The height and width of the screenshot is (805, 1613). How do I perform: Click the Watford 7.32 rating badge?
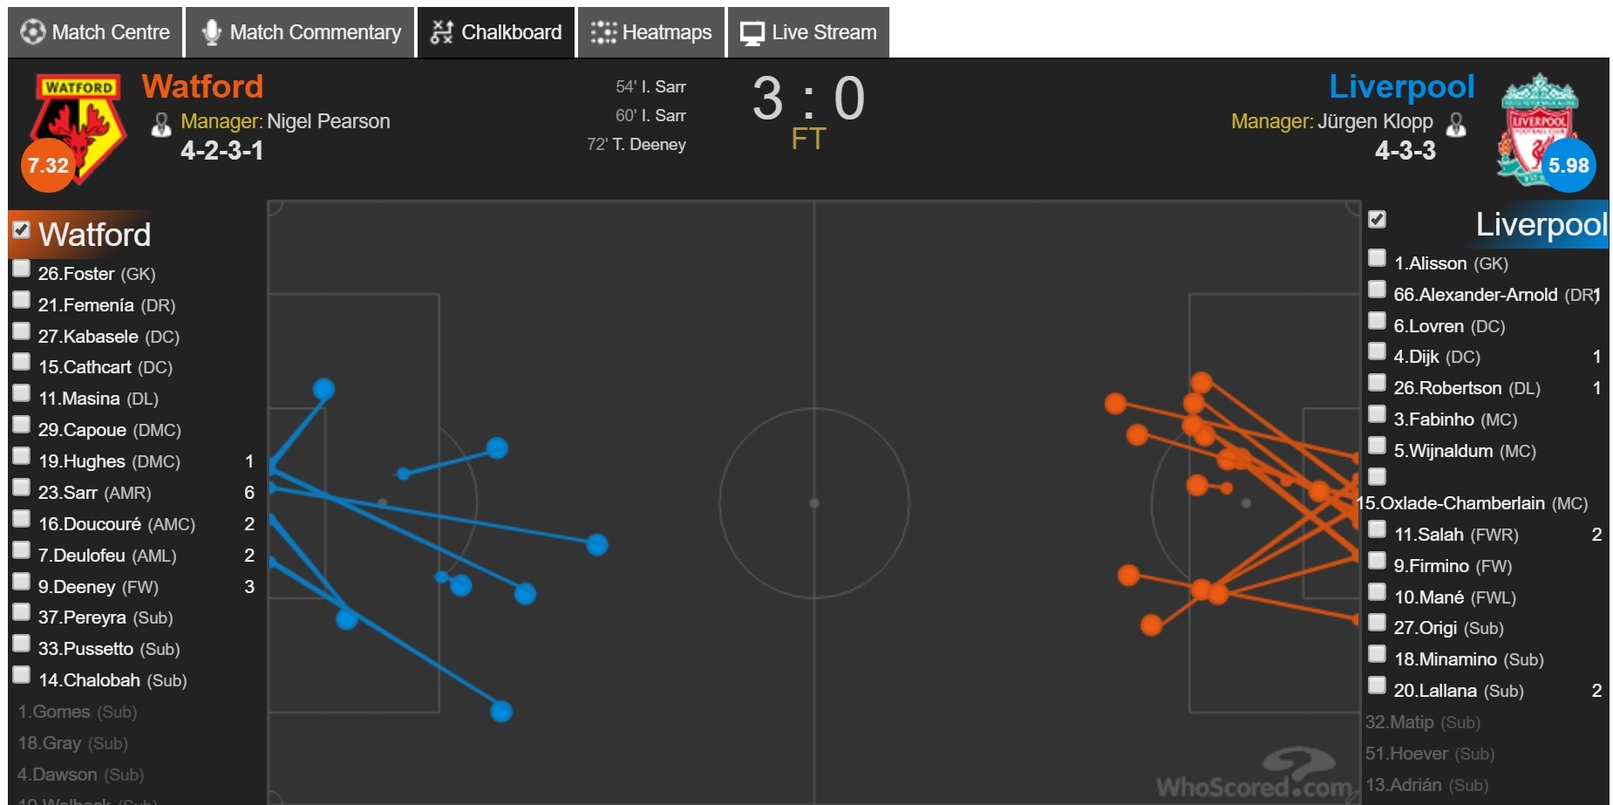tap(48, 165)
